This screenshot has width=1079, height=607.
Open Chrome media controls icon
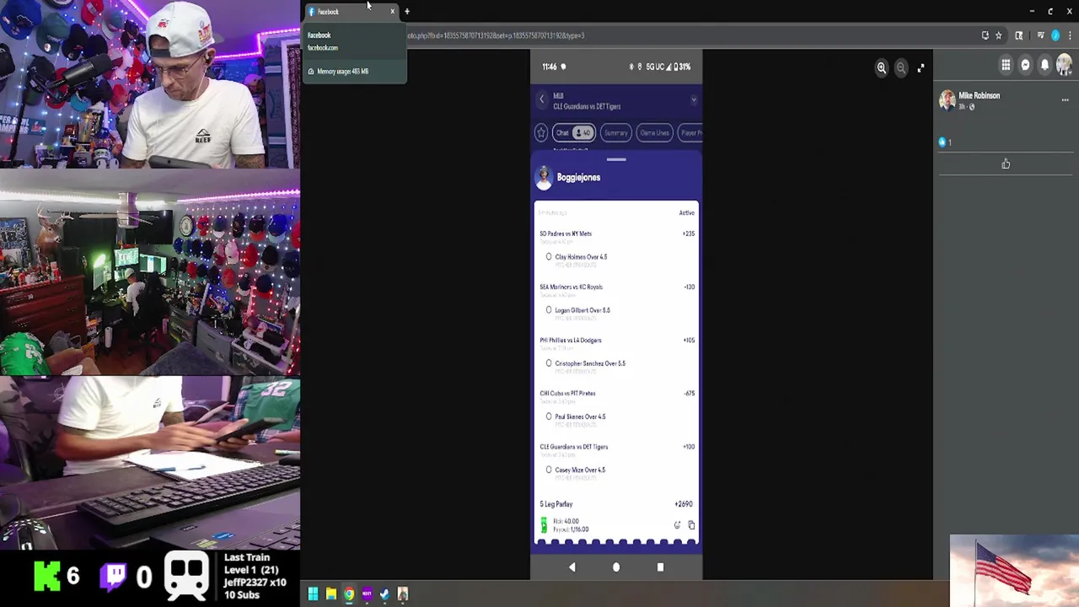(1040, 35)
